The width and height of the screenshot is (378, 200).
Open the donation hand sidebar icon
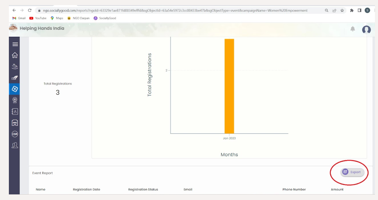(15, 78)
